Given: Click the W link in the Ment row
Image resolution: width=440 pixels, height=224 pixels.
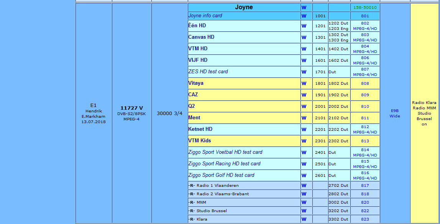Looking at the screenshot, I should [x=304, y=118].
